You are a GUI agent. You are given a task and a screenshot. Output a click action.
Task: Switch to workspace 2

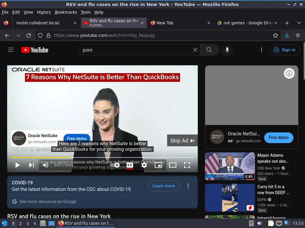[x=21, y=223]
